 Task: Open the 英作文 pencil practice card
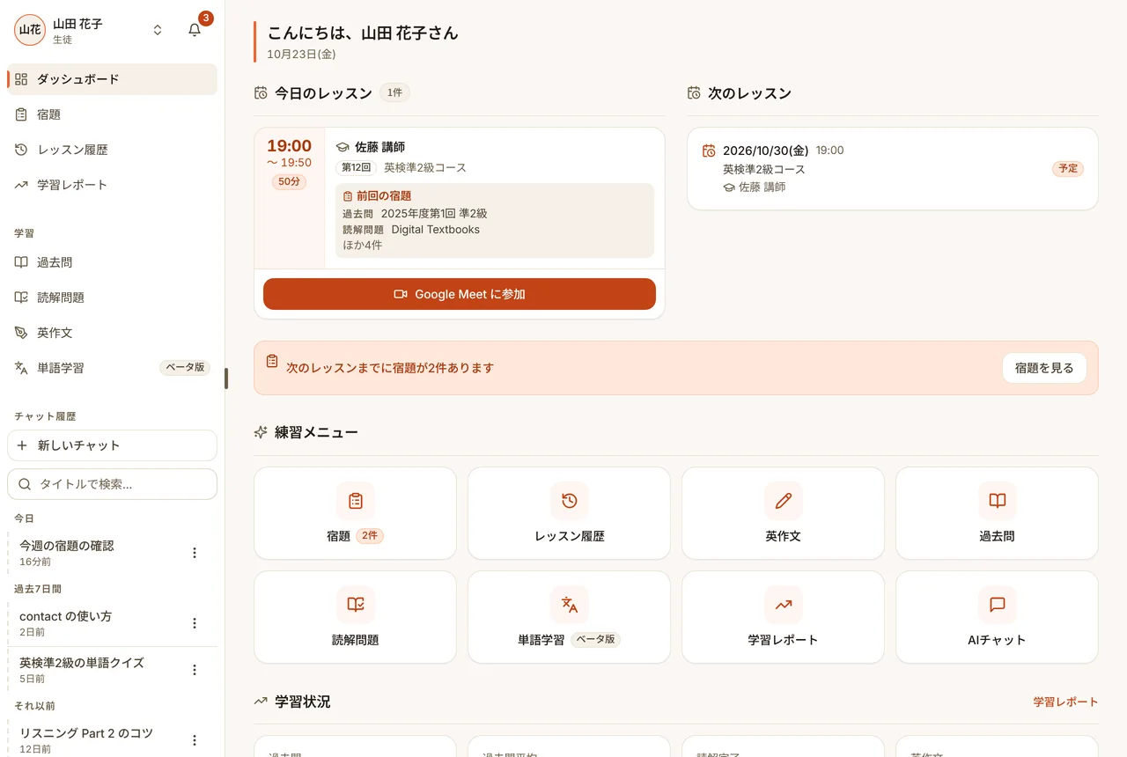click(x=783, y=513)
